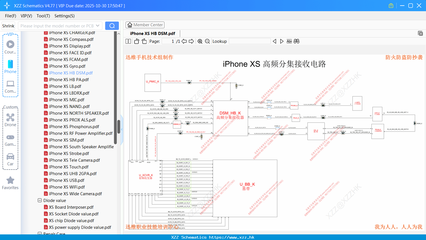Find next lookup match
The height and width of the screenshot is (240, 426).
coord(282,41)
